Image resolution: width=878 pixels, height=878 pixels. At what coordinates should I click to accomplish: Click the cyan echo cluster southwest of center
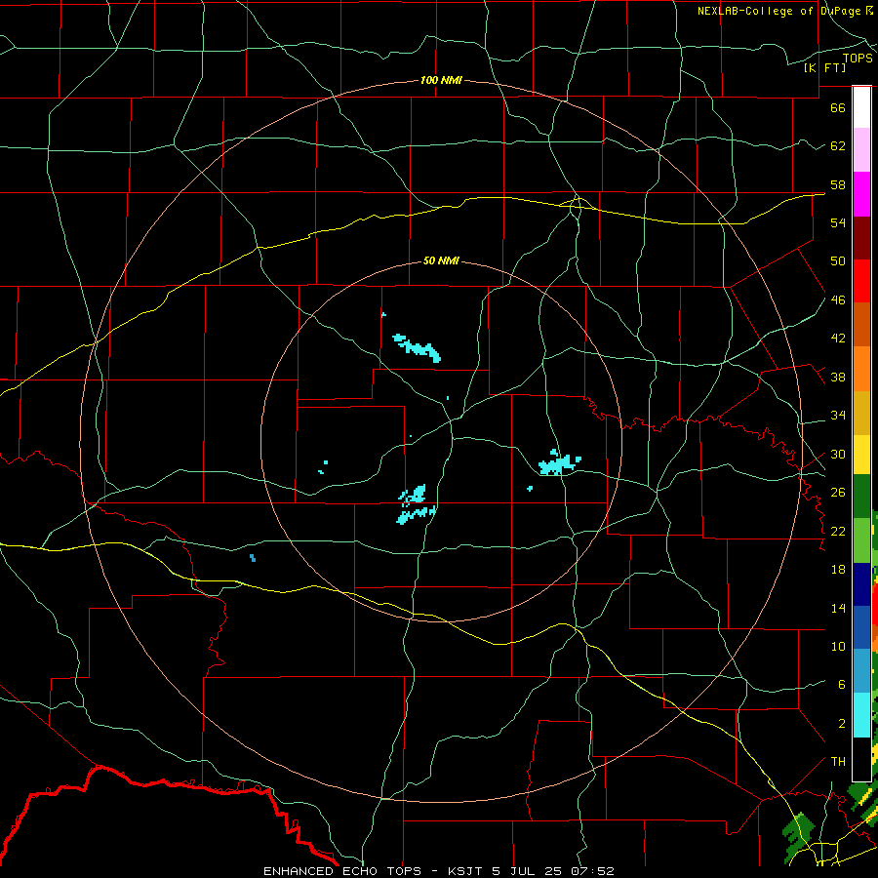coord(416,504)
